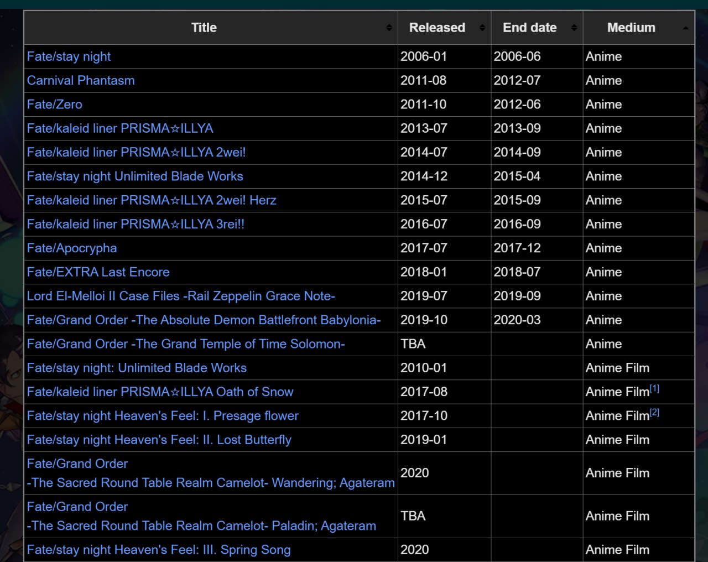Sort table by End date column arrows

574,28
